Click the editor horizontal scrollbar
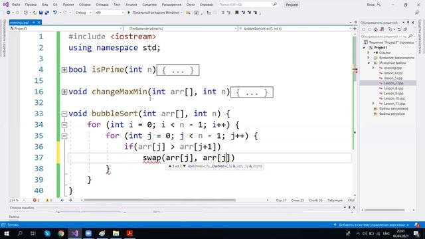The image size is (425, 239). [159, 200]
